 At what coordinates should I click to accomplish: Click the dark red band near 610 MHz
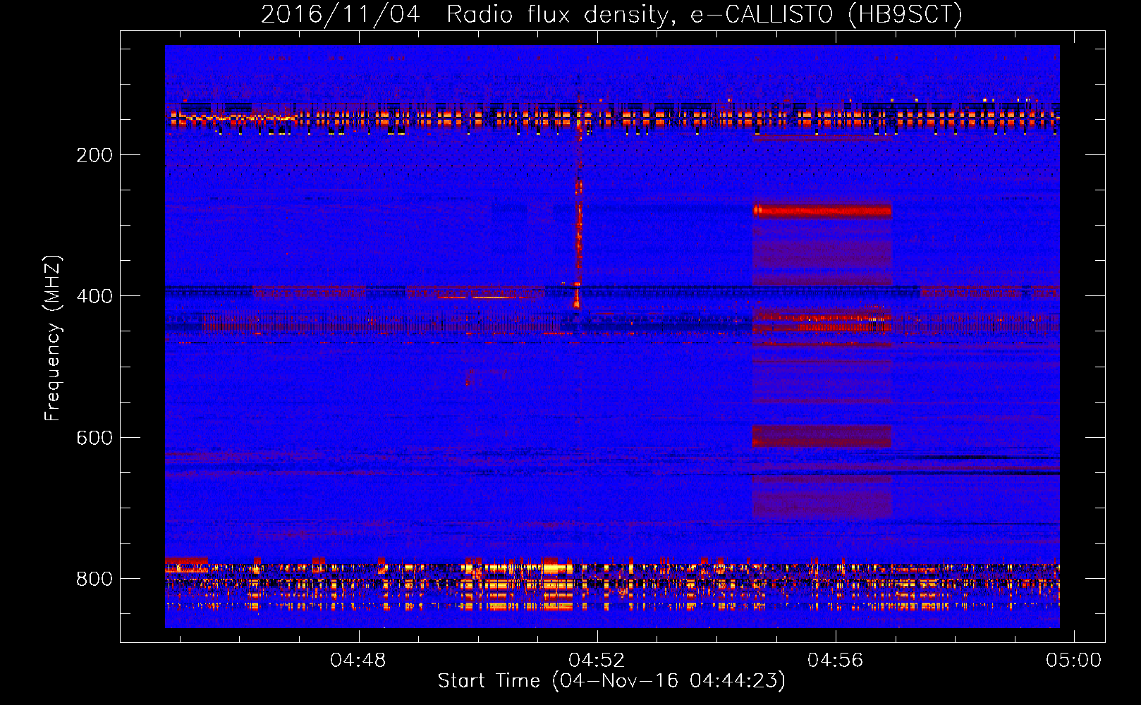click(822, 436)
